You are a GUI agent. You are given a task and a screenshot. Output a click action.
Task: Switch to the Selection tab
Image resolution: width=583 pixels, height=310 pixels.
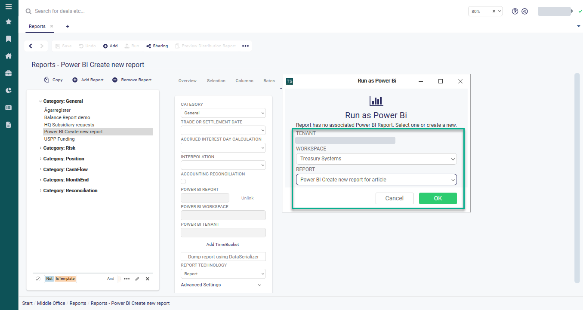pos(216,81)
